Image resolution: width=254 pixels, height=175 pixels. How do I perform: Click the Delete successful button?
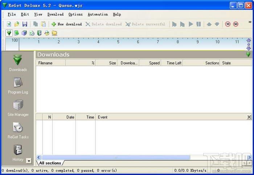pyautogui.click(x=145, y=24)
